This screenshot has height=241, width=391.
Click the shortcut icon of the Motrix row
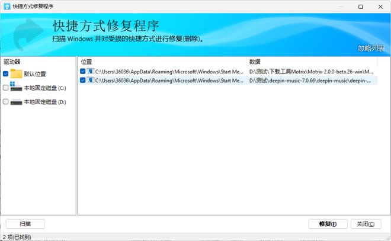pyautogui.click(x=90, y=71)
